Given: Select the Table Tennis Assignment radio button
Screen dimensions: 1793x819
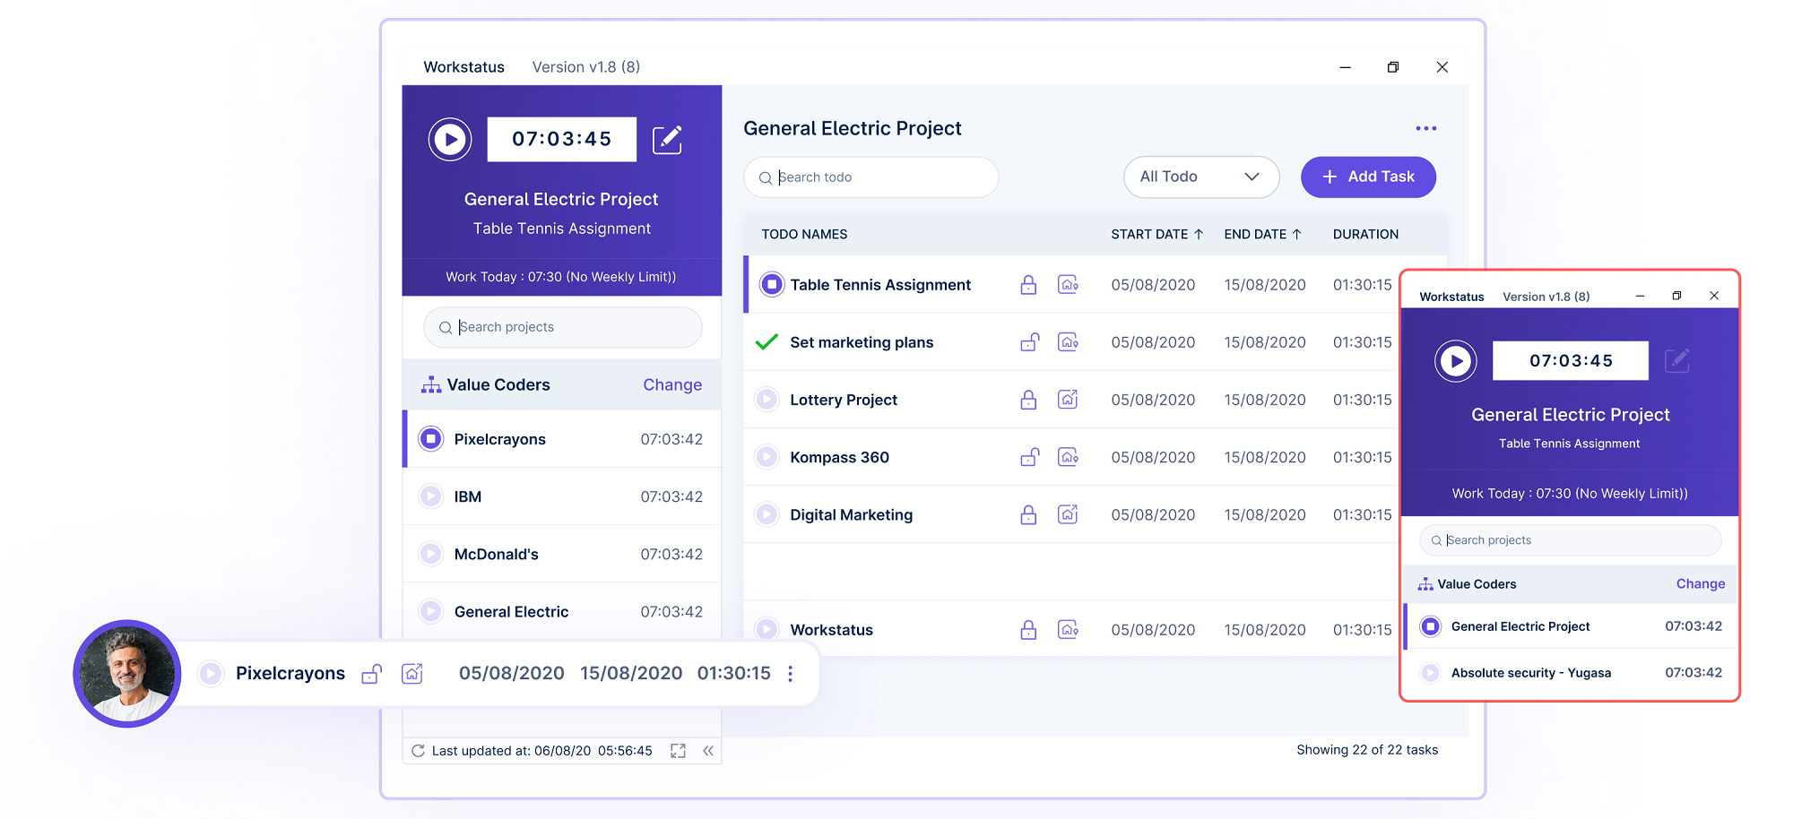Looking at the screenshot, I should (x=772, y=284).
